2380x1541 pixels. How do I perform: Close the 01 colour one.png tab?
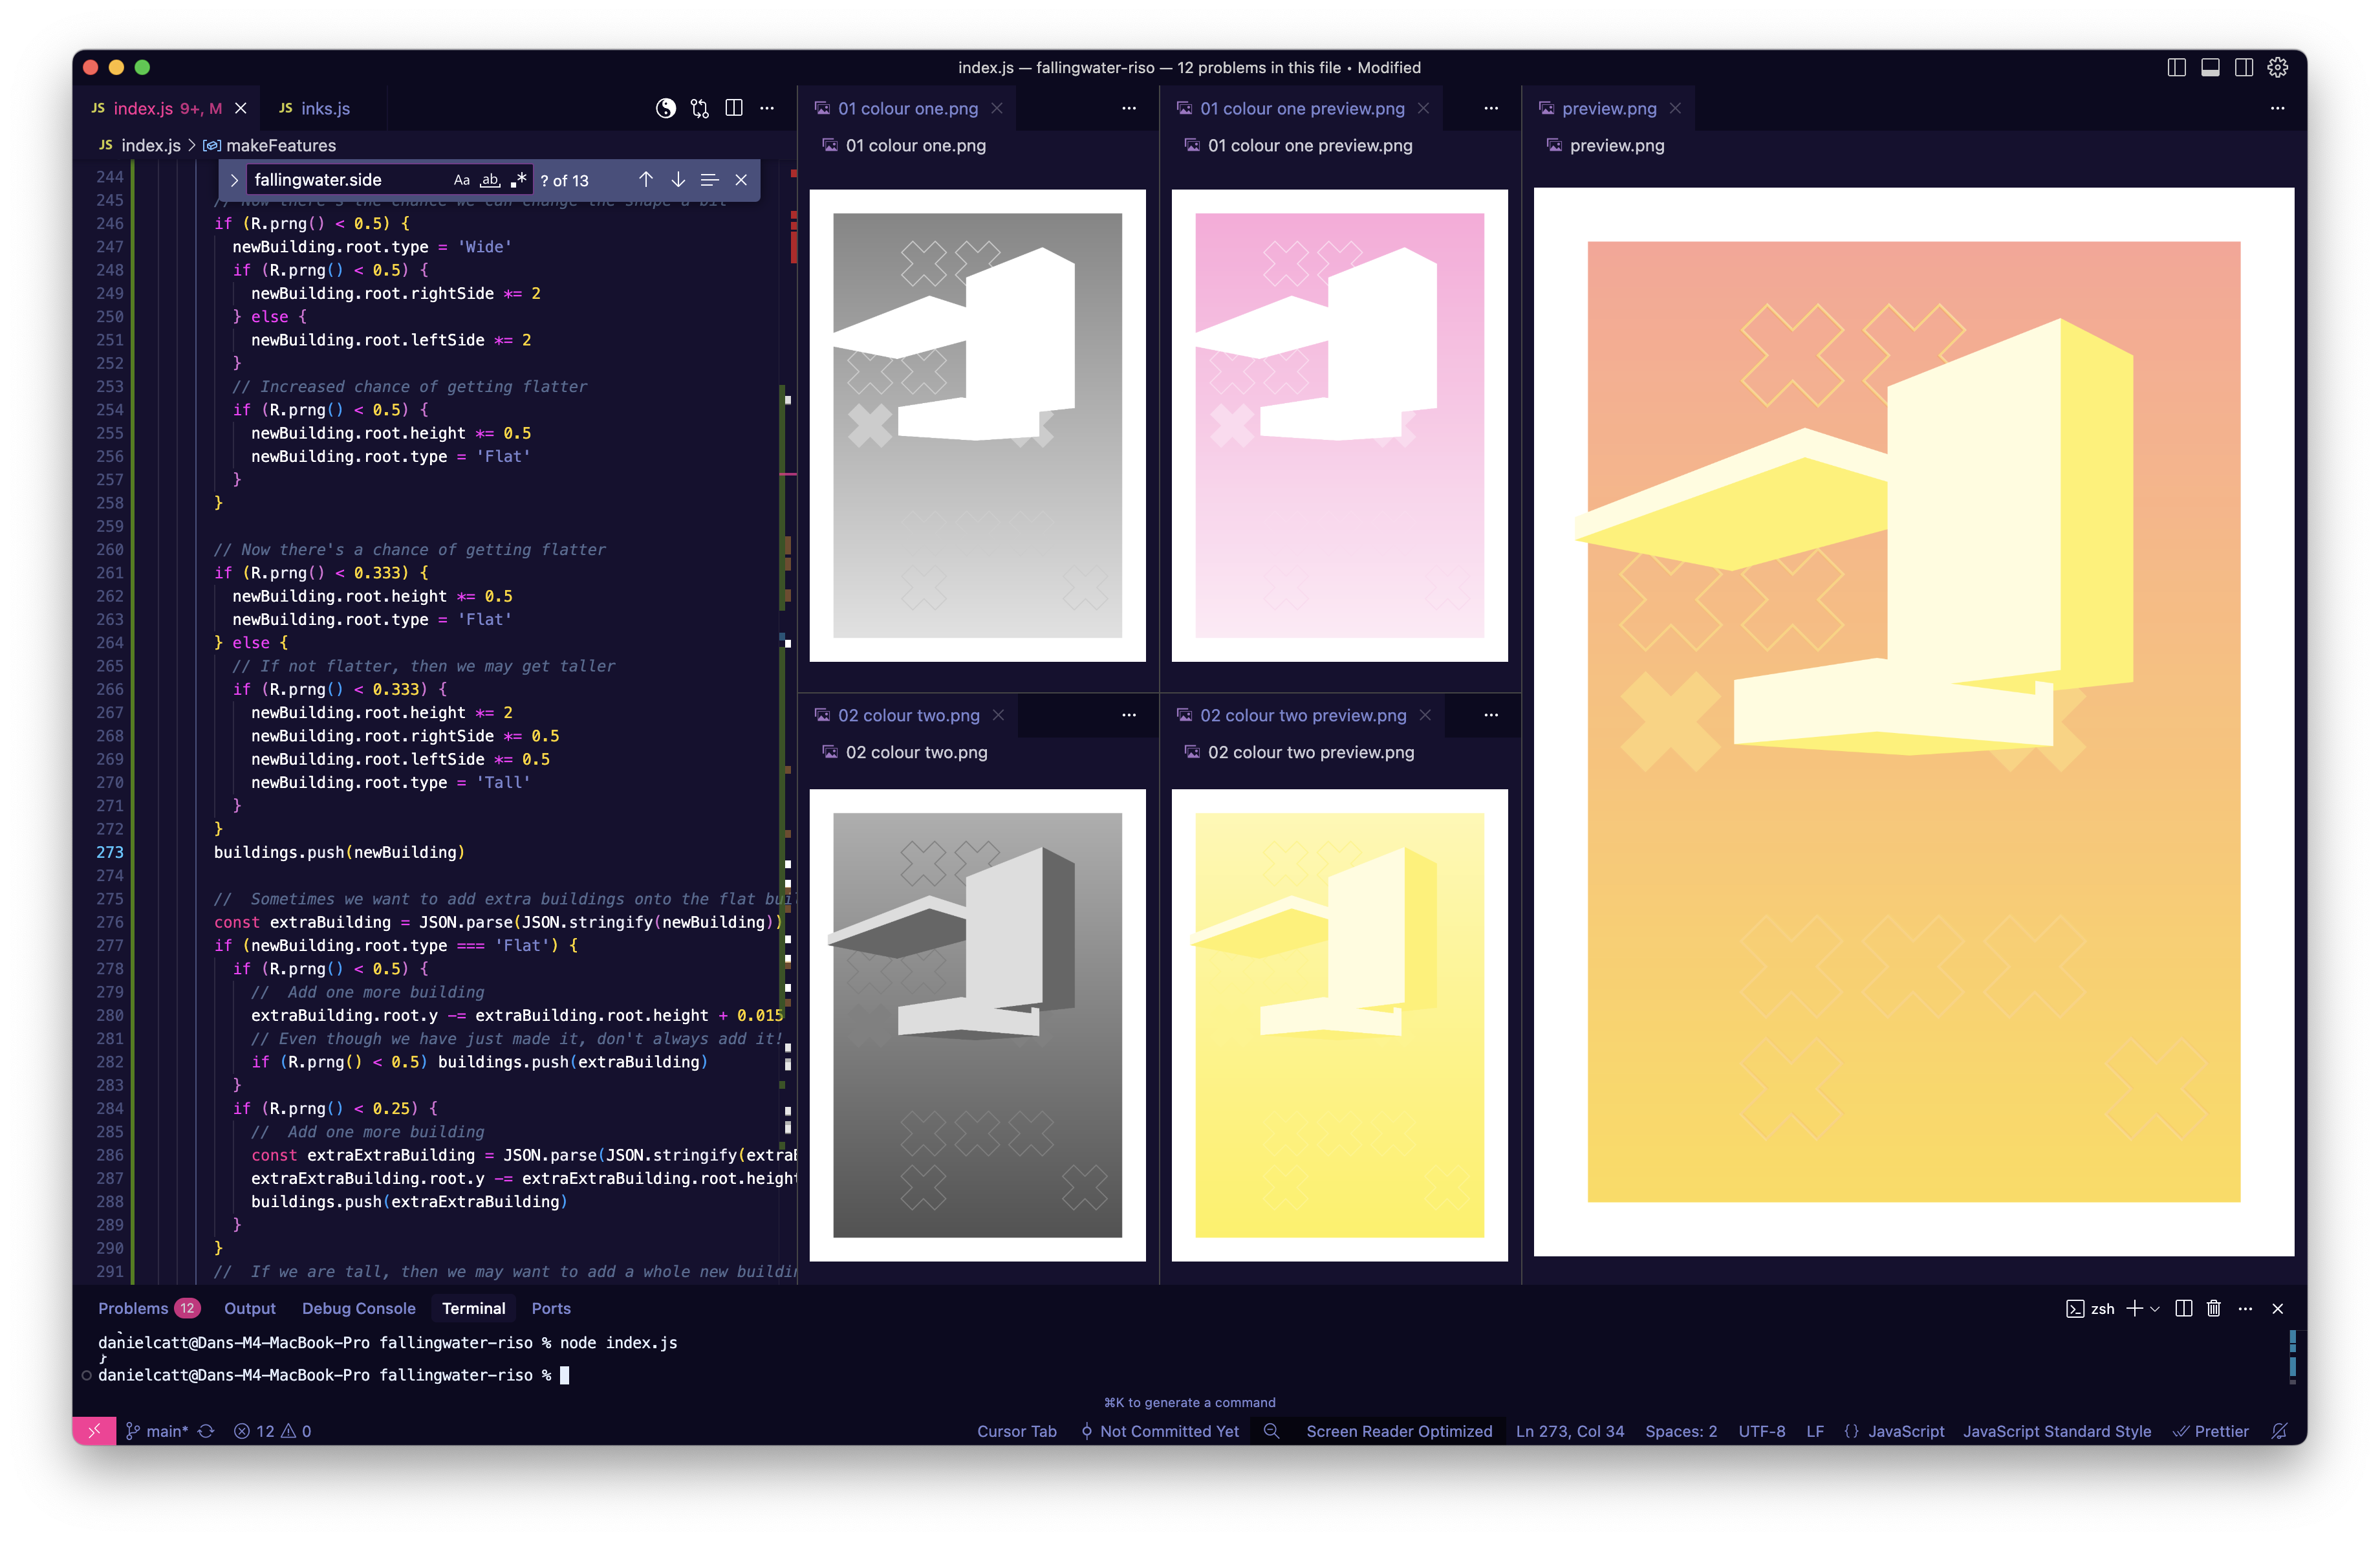tap(997, 108)
